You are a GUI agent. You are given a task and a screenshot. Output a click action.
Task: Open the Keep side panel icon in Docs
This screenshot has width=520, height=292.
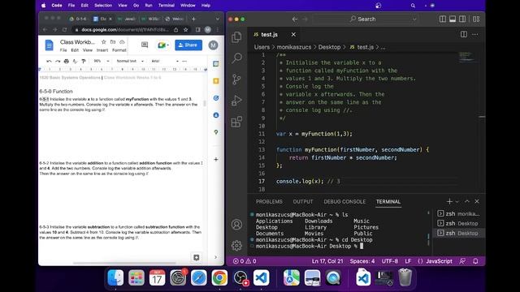[x=216, y=81]
